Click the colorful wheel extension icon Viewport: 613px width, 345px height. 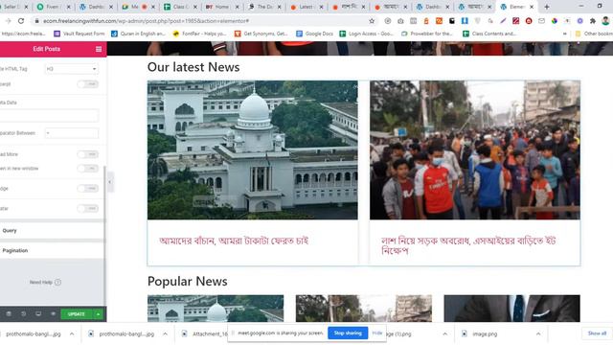pyautogui.click(x=555, y=21)
